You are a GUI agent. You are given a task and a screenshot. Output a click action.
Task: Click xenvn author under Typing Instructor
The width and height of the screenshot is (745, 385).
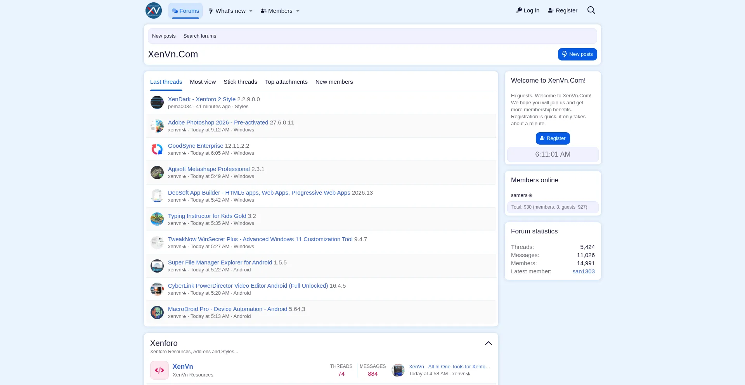[175, 223]
